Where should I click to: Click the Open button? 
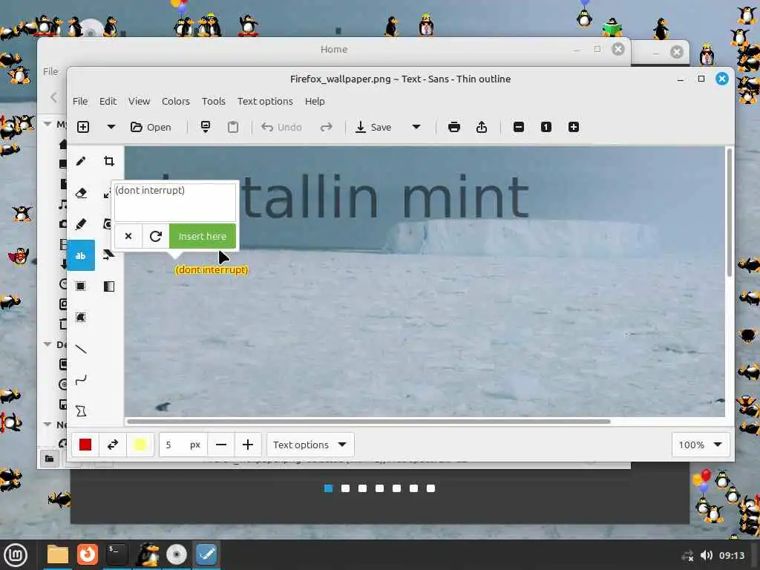[x=151, y=127]
